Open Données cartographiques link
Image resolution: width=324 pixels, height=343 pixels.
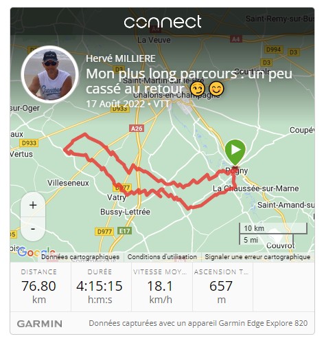(x=80, y=257)
